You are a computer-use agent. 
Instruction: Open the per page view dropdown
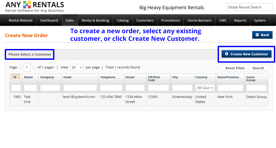pyautogui.click(x=77, y=67)
